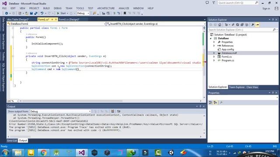Click the Save All icon in toolbar
Viewport: 280px width, 157px height.
pyautogui.click(x=36, y=14)
